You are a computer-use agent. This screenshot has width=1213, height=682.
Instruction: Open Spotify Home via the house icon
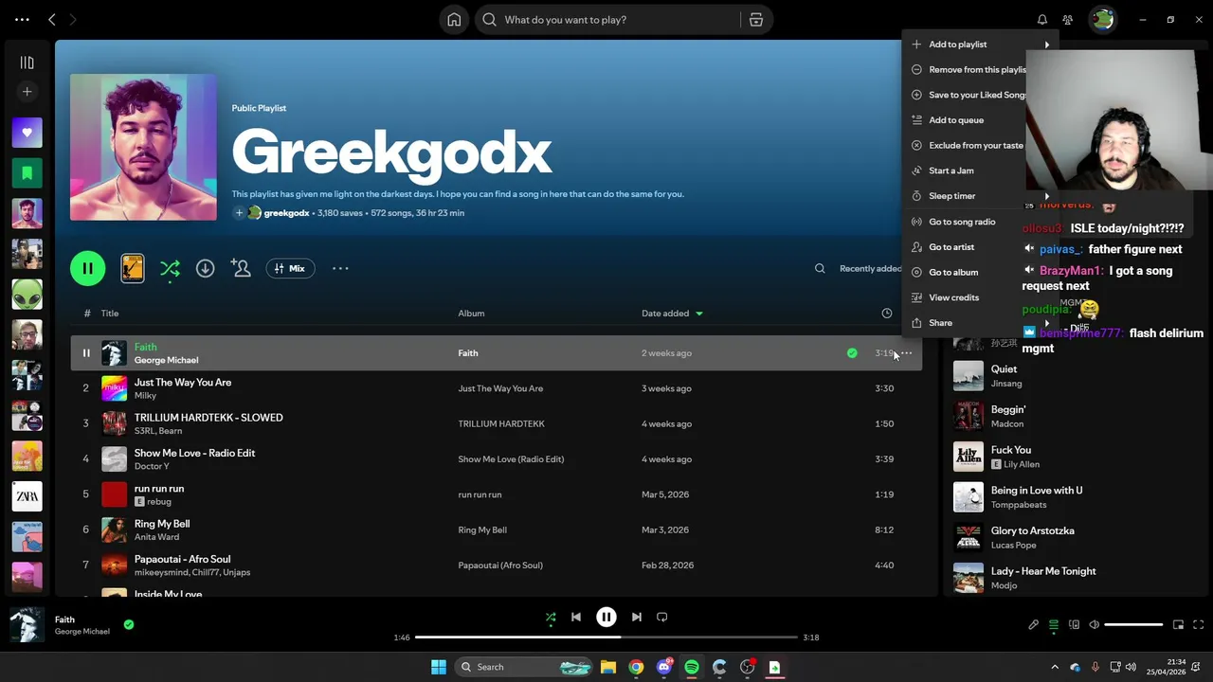454,20
